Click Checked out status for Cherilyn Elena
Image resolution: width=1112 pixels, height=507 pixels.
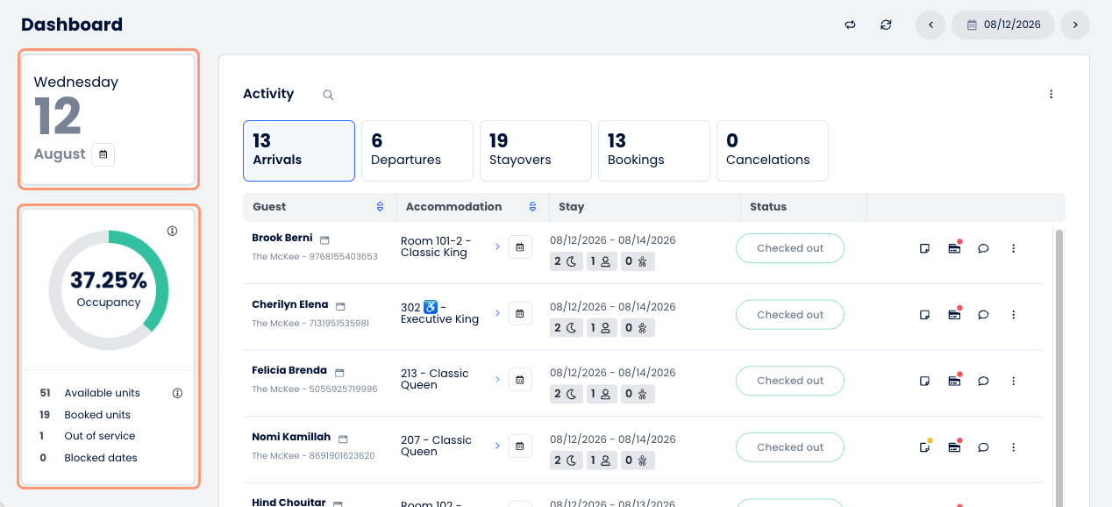pyautogui.click(x=790, y=315)
